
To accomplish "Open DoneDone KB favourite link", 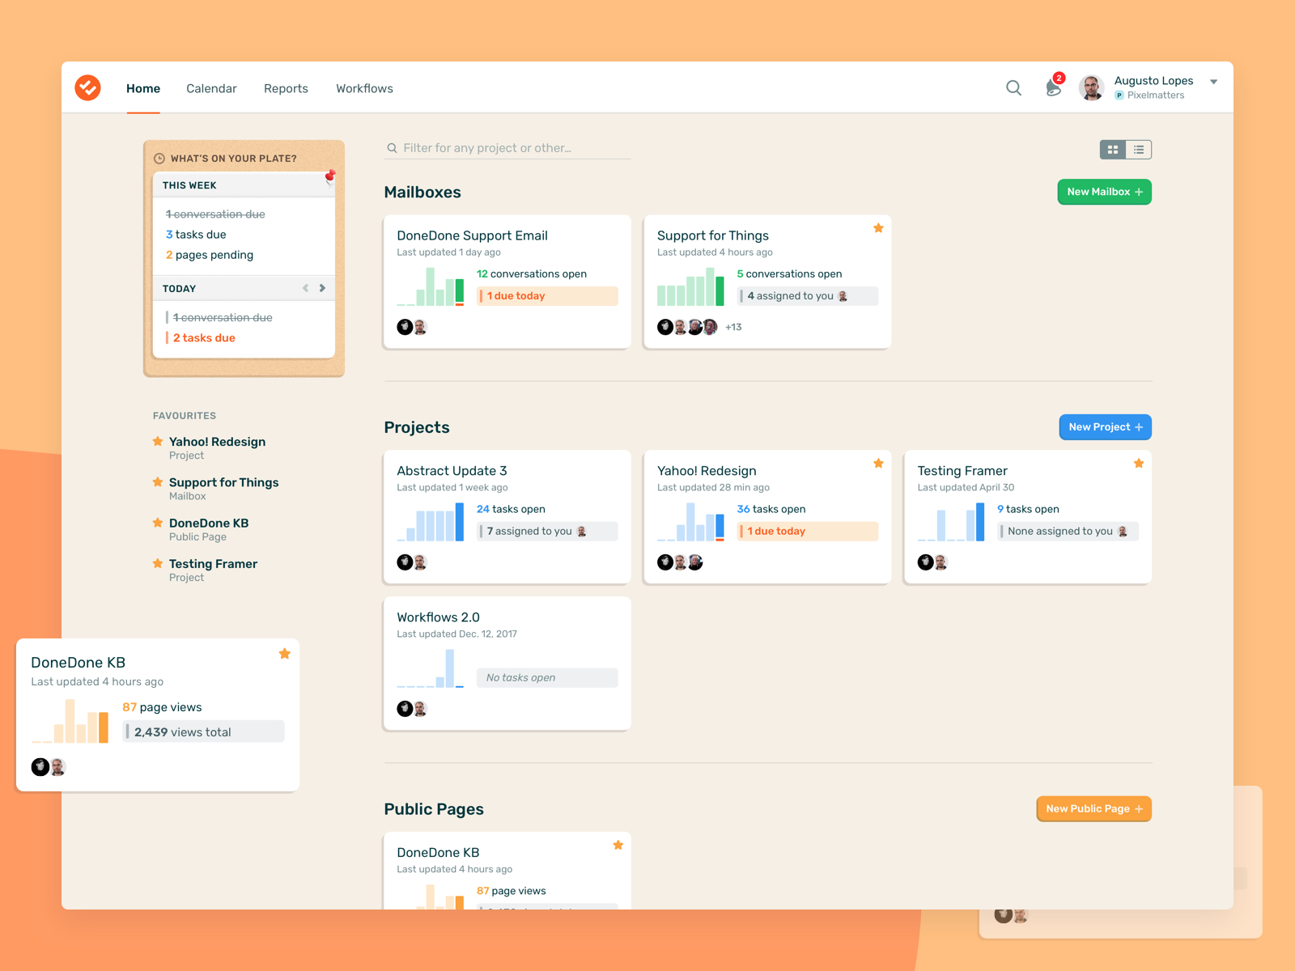I will 209,524.
